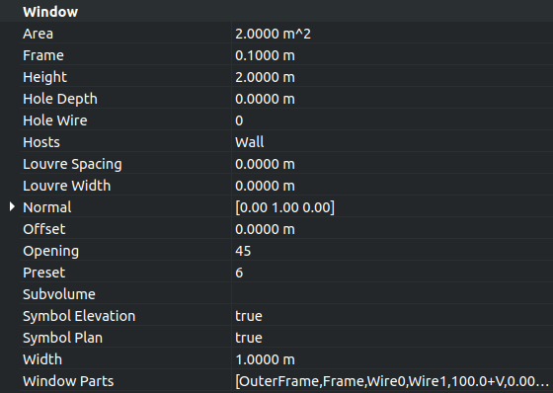Click the empty Subvolume value field
Viewport: 553px width, 393px height.
tap(392, 294)
